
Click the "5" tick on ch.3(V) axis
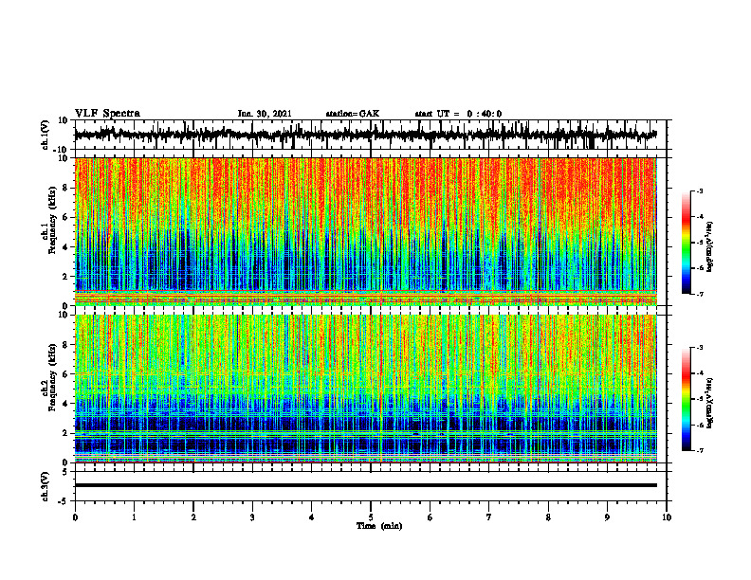(65, 472)
